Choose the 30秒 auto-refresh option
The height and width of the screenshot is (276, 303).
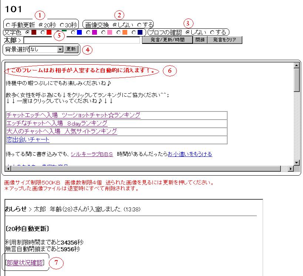(x=62, y=25)
